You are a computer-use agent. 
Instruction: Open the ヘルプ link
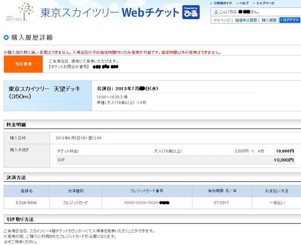coord(244,3)
